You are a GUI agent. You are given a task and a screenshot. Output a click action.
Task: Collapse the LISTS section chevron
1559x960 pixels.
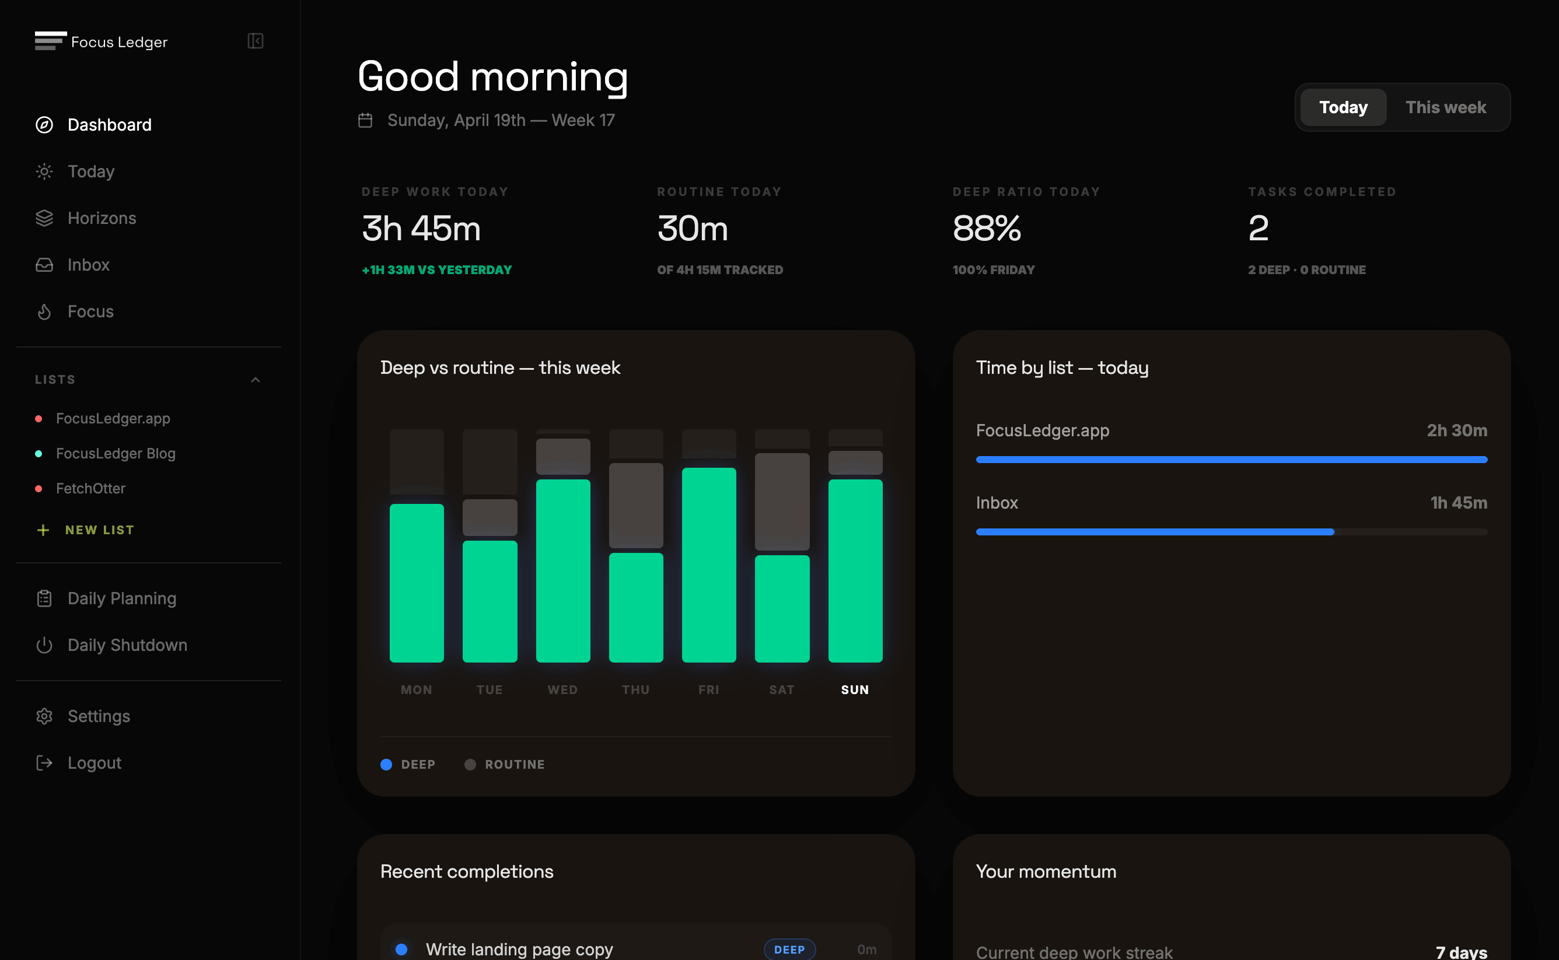coord(256,379)
